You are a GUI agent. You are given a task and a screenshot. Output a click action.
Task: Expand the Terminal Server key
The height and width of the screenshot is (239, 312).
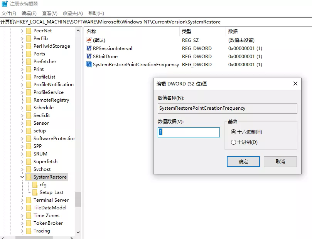tap(22, 200)
